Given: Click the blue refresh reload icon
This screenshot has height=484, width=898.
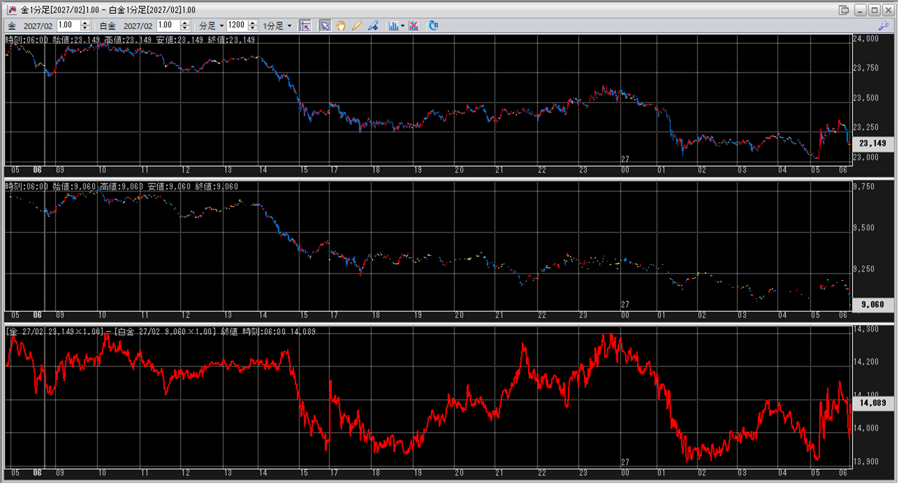Looking at the screenshot, I should click(x=433, y=25).
